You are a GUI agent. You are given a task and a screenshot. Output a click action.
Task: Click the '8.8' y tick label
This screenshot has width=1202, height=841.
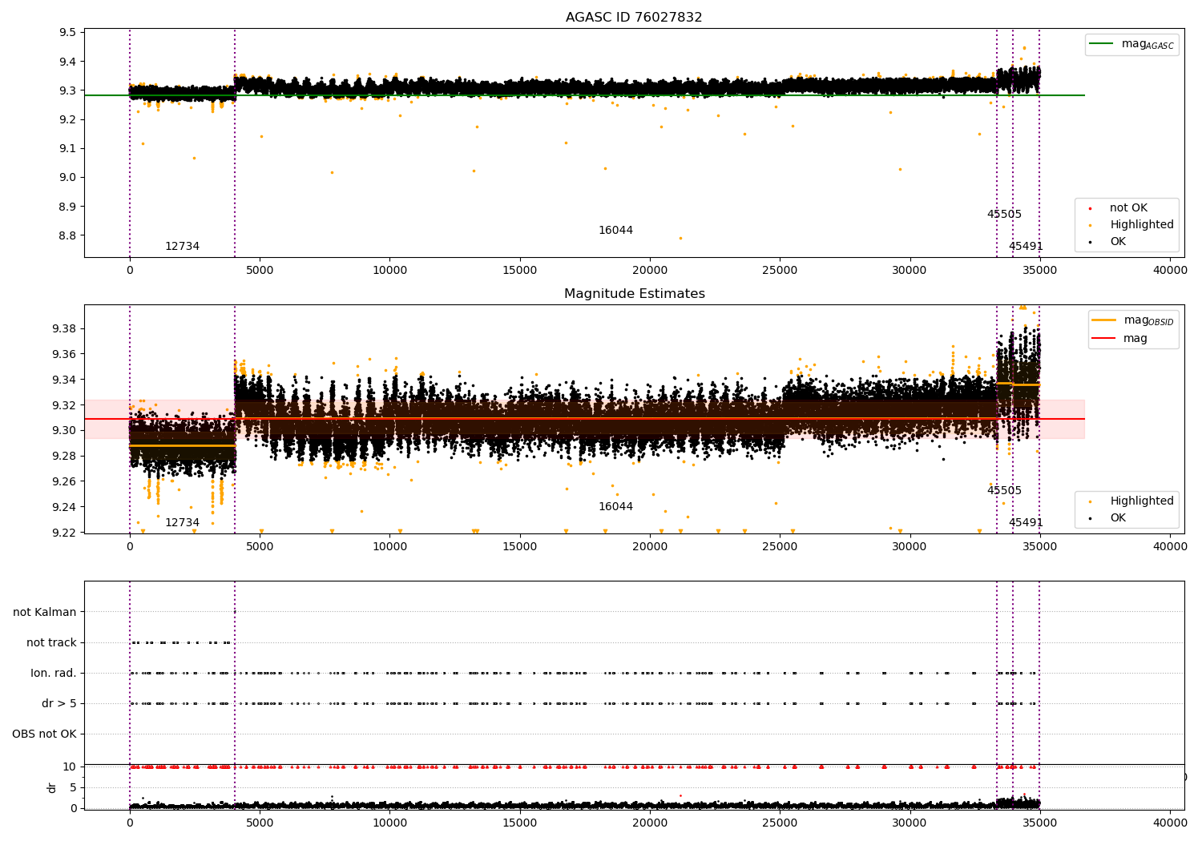68,235
